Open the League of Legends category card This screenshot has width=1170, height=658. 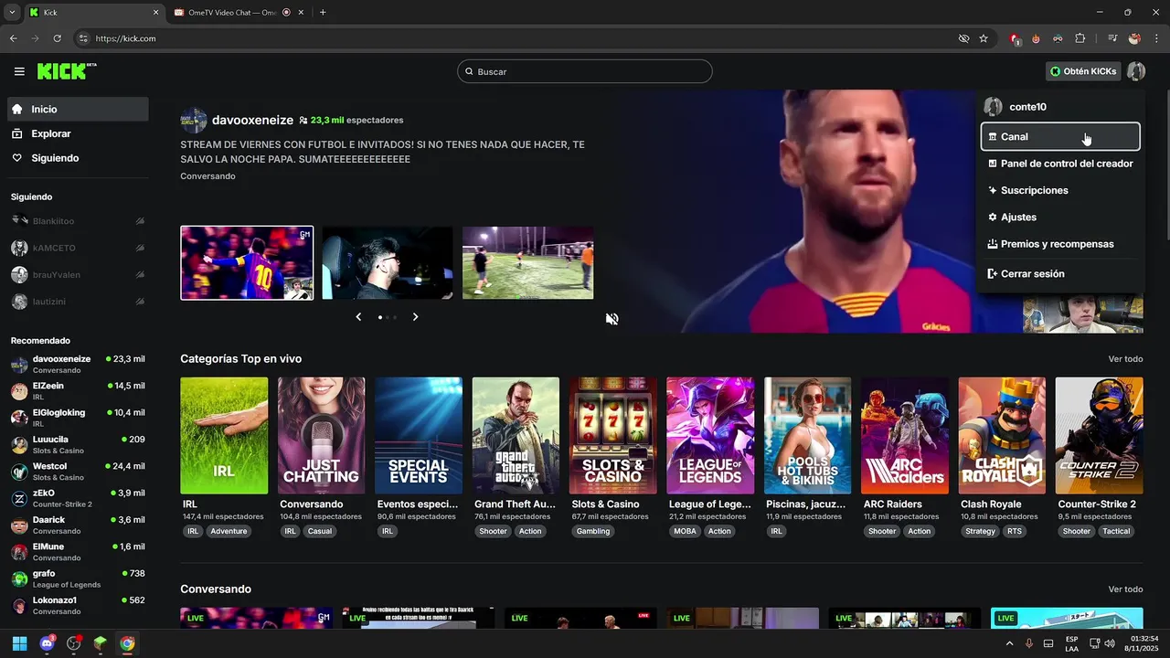click(710, 436)
